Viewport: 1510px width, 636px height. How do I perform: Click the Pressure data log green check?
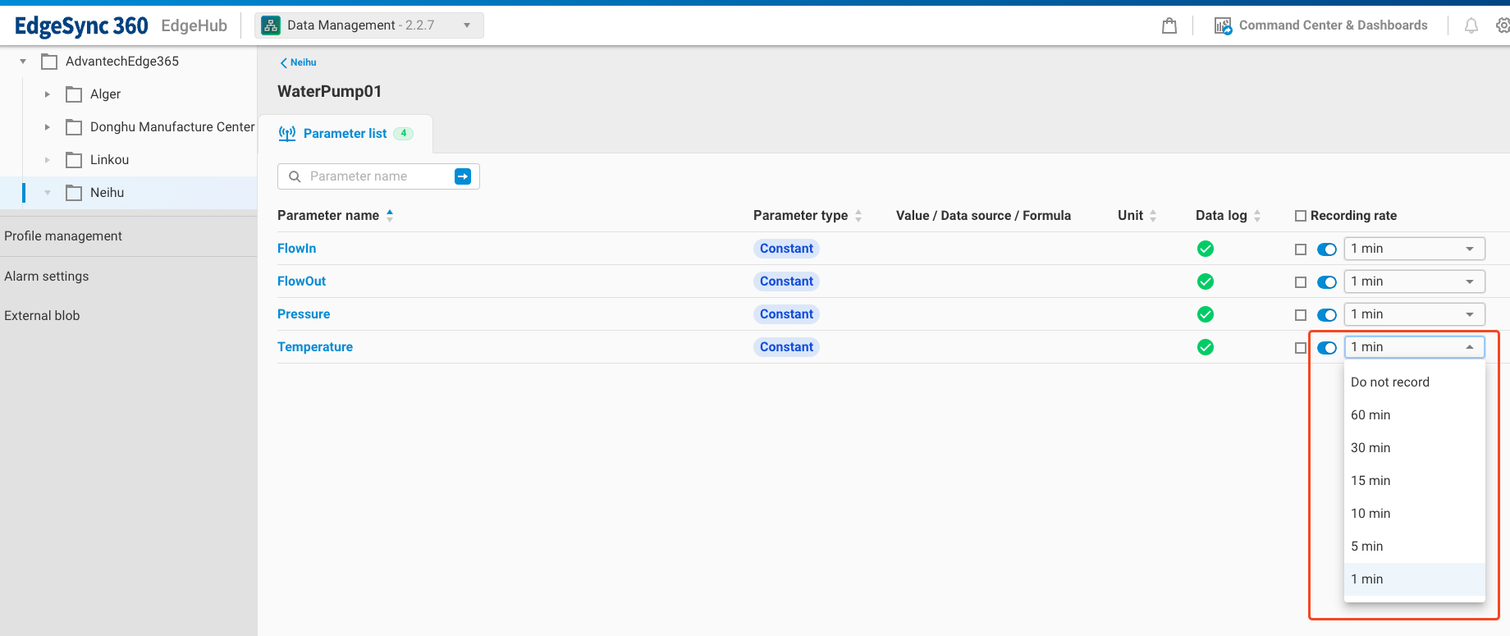[x=1206, y=314]
